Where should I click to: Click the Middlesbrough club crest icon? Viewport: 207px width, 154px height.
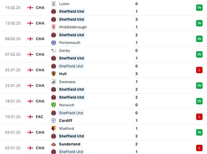pyautogui.click(x=54, y=27)
